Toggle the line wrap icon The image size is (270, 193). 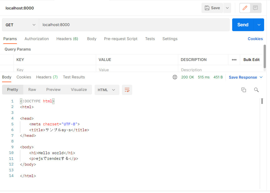(127, 90)
